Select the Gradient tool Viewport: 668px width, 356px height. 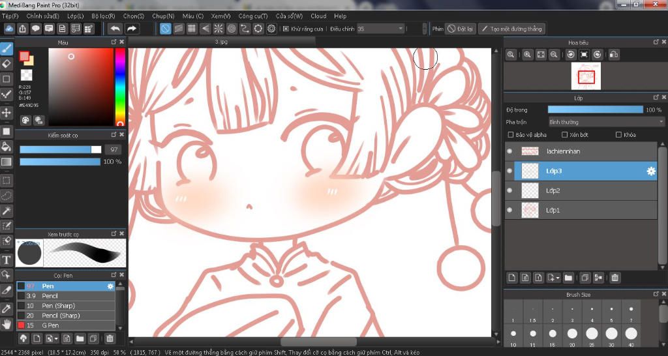tap(7, 162)
